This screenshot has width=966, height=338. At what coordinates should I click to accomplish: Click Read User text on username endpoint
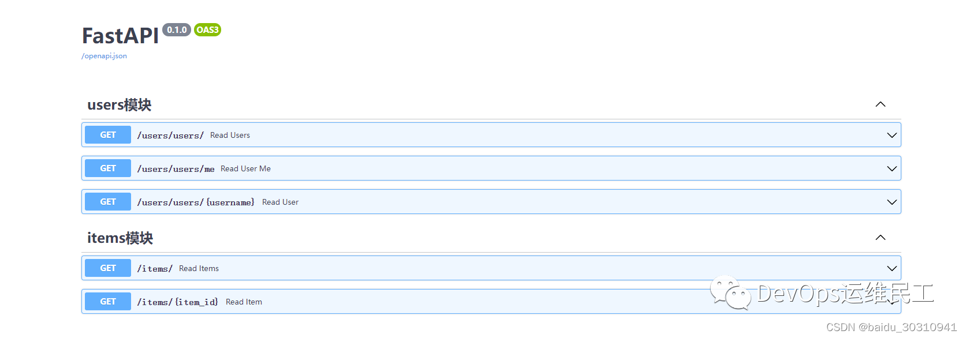tap(280, 201)
